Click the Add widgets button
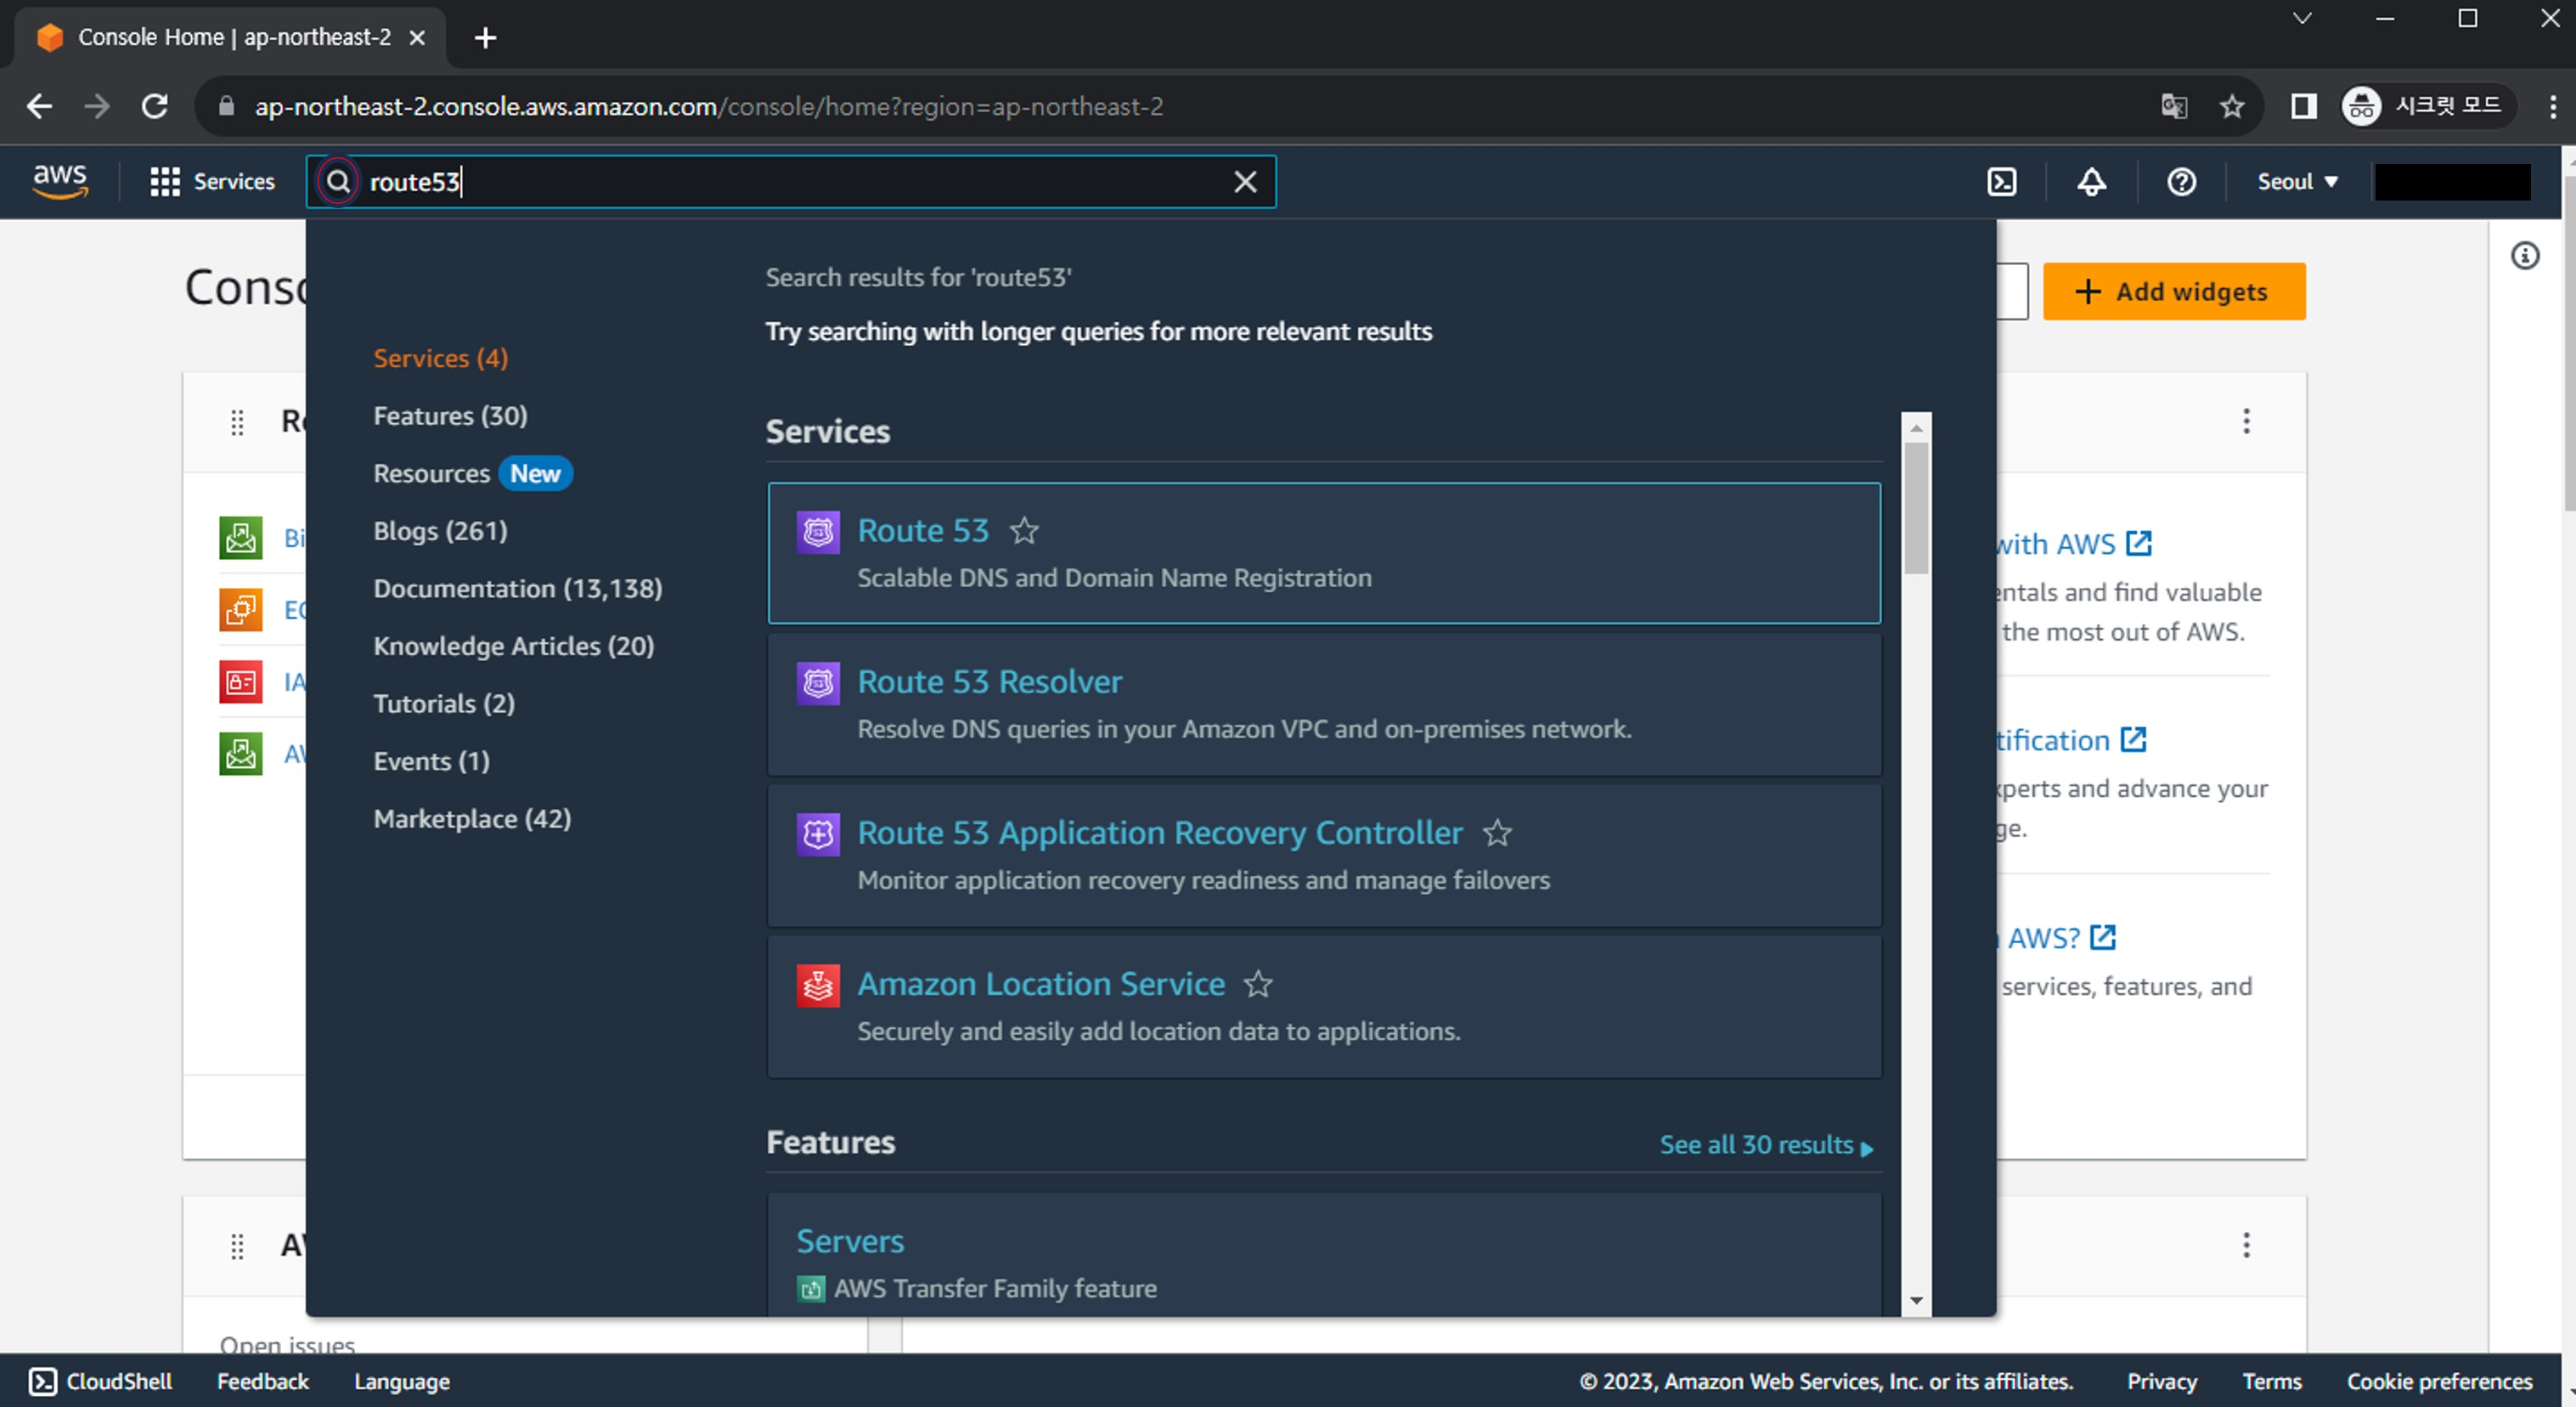This screenshot has width=2576, height=1407. click(2173, 292)
